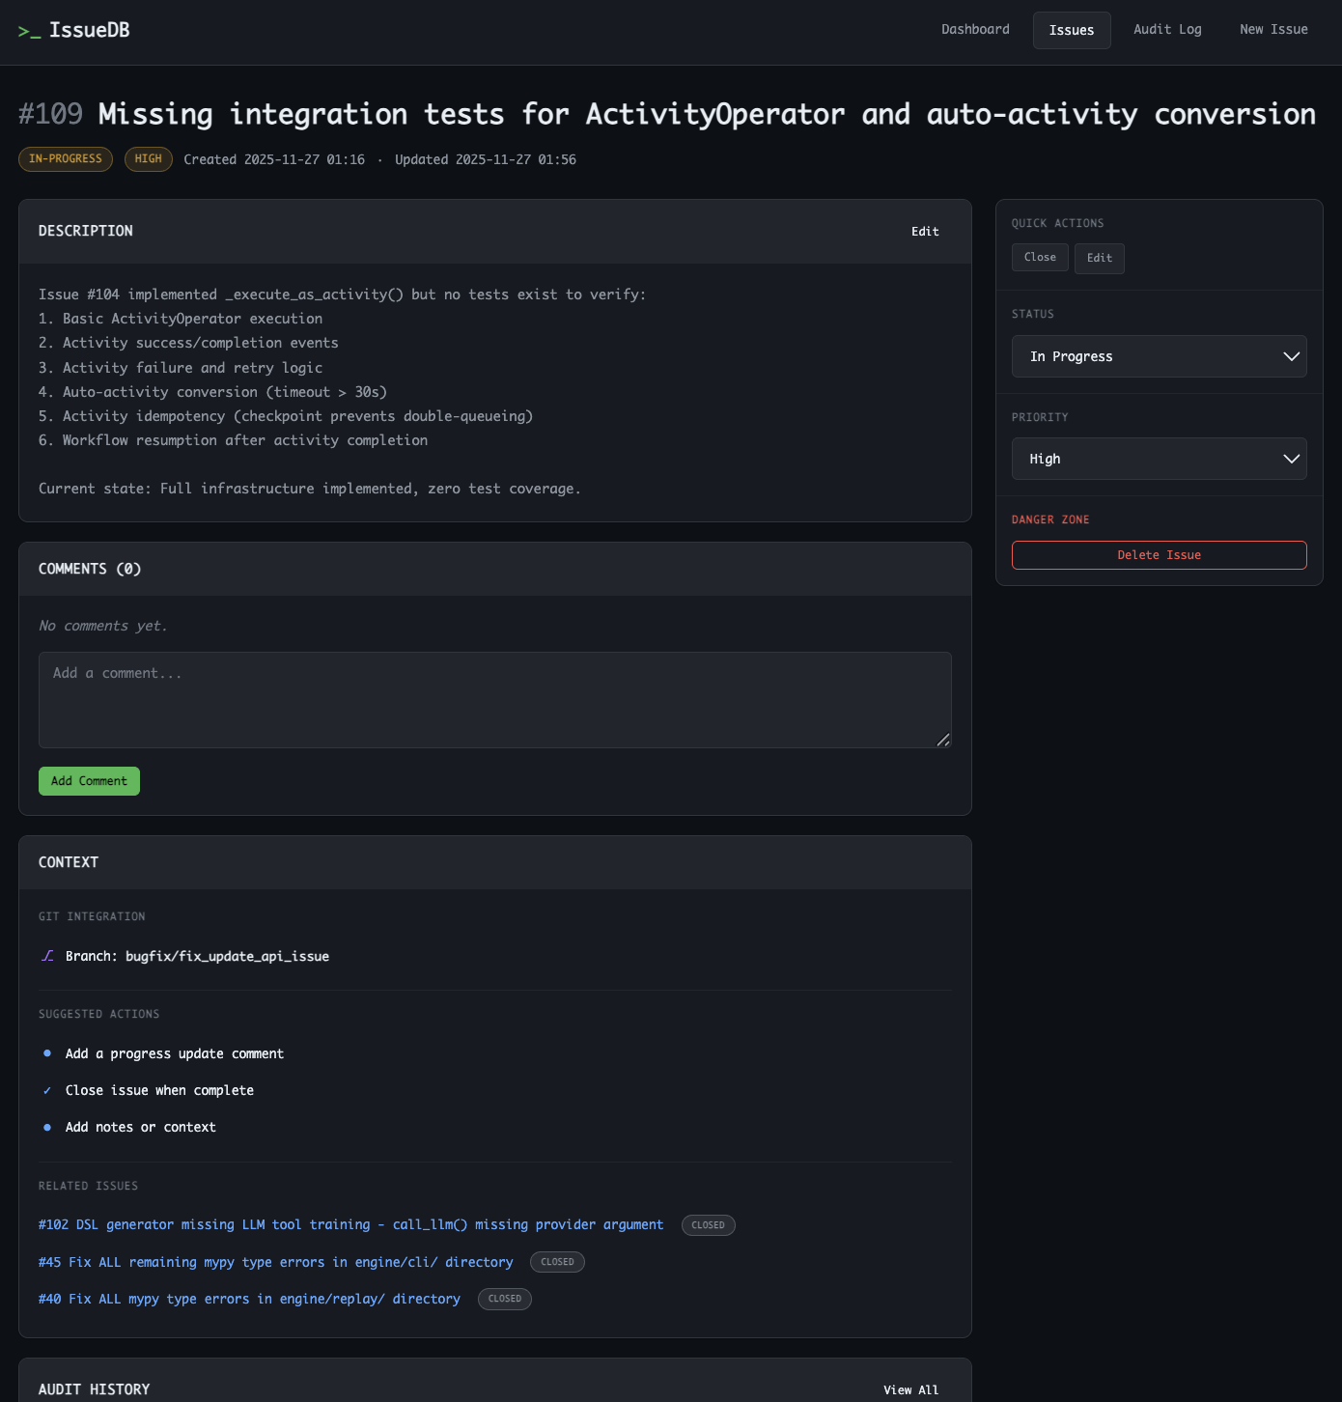The height and width of the screenshot is (1402, 1342).
Task: Click Edit in the Quick Actions panel
Action: click(1099, 259)
